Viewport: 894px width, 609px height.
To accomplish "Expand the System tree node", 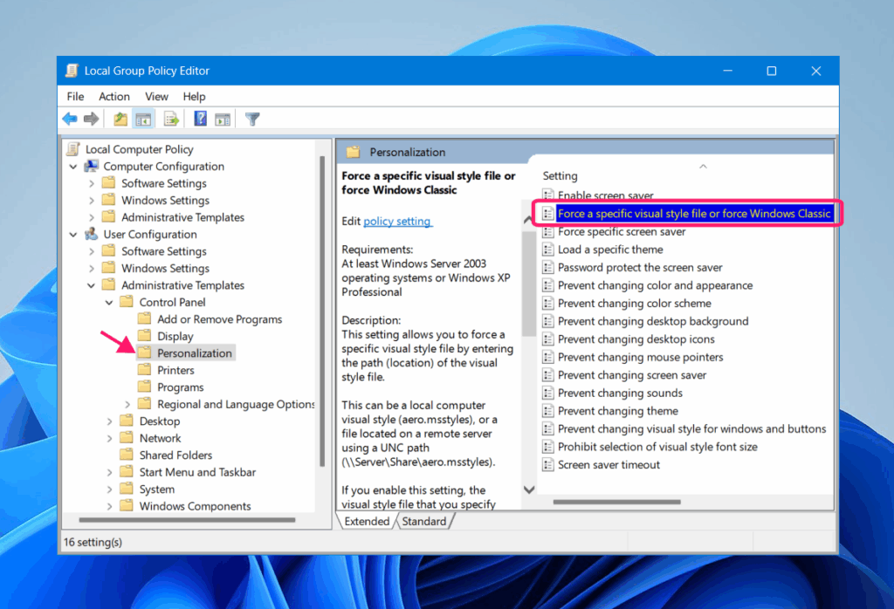I will [x=109, y=489].
